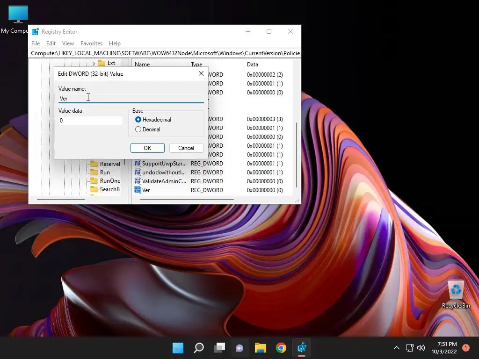Select the SearchB key folder

point(105,189)
